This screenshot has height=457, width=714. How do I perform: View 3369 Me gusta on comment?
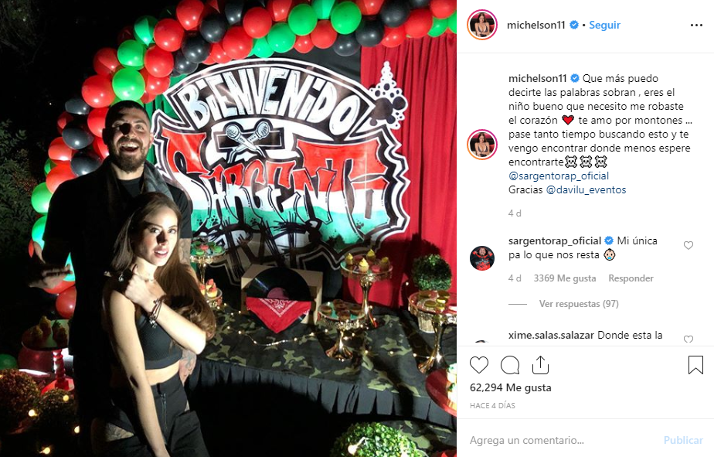(x=565, y=278)
